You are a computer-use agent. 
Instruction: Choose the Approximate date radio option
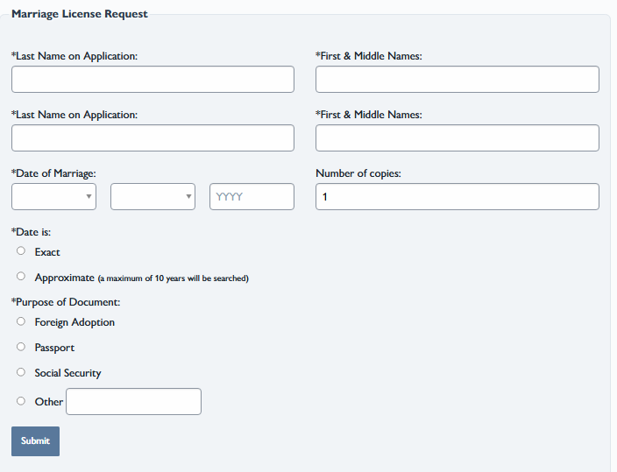[x=21, y=277]
